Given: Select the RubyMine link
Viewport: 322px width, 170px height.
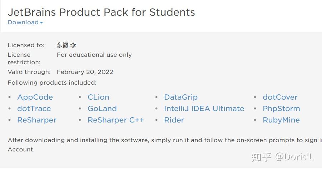Looking at the screenshot, I should (x=281, y=120).
